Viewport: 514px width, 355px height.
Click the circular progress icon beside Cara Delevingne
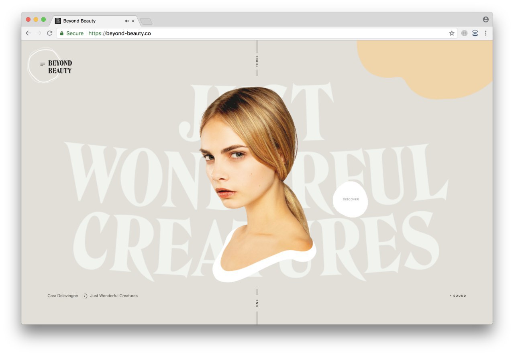point(85,296)
